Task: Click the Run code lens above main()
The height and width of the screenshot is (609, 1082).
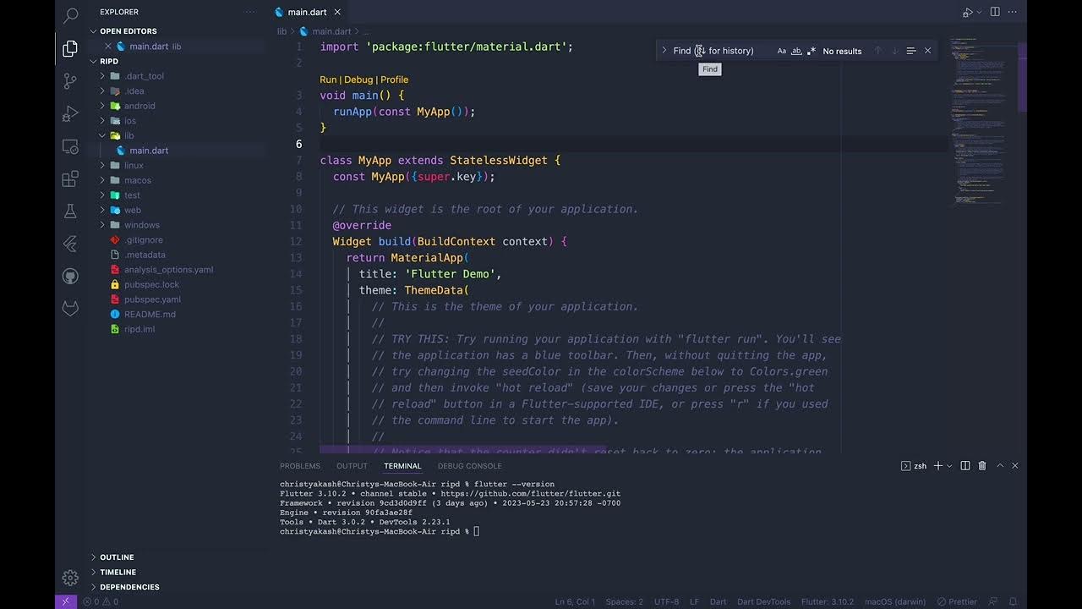Action: pos(328,80)
